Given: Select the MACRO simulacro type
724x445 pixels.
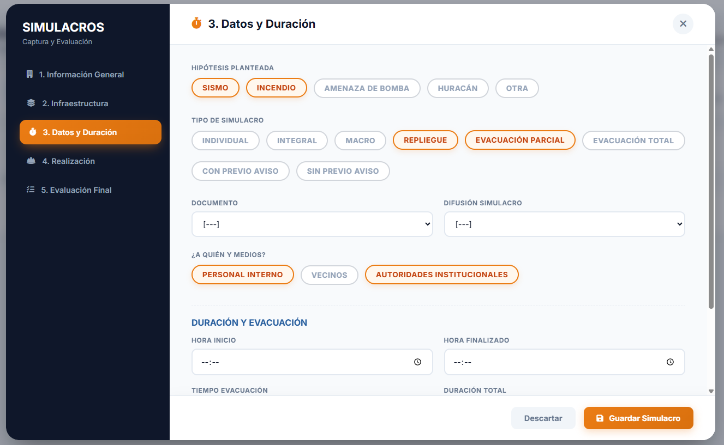Looking at the screenshot, I should point(360,141).
